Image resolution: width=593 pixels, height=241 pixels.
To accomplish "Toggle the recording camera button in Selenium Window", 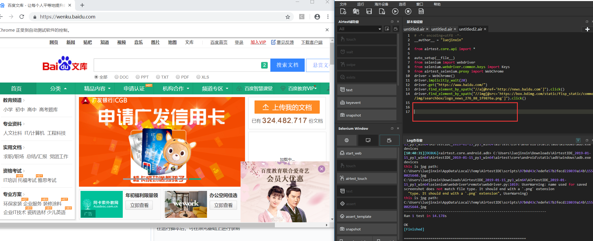I will click(x=389, y=140).
